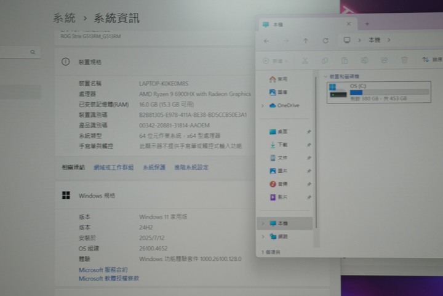Open the new tab plus button
The width and height of the screenshot is (443, 296).
pos(367,24)
